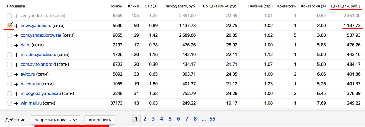Uncheck the news.yandex.ru checkbox
This screenshot has width=365, height=127.
point(9,26)
